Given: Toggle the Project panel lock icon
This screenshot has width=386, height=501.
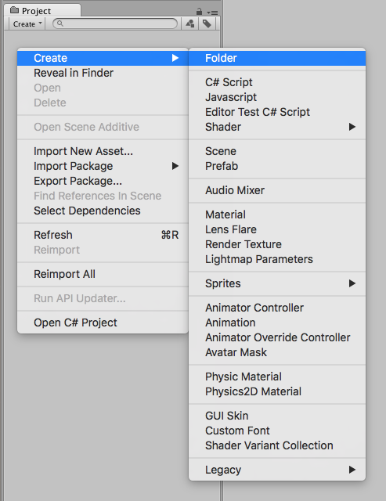Looking at the screenshot, I should (x=199, y=12).
